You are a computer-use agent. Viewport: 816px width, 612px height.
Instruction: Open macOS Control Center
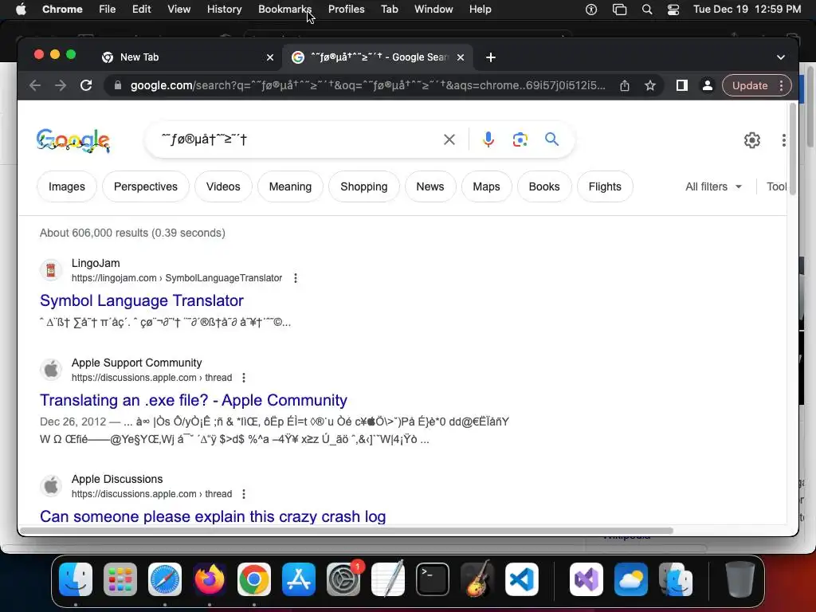click(x=673, y=10)
